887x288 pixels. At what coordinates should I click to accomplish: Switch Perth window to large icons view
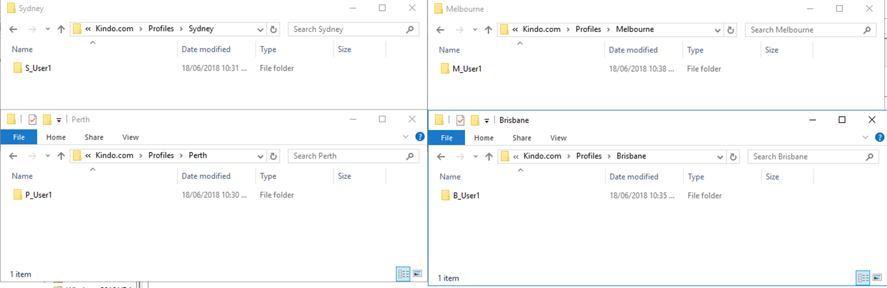click(x=417, y=273)
